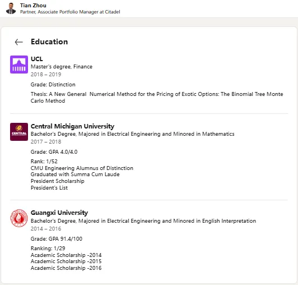Select the CMU Engineering Alumnus of Distinction line
Viewport: 298px width, 285px height.
click(x=82, y=168)
